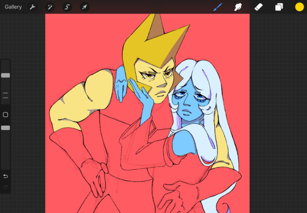The width and height of the screenshot is (307, 213).
Task: Tap the square Modify button in sidebar
Action: [6, 115]
